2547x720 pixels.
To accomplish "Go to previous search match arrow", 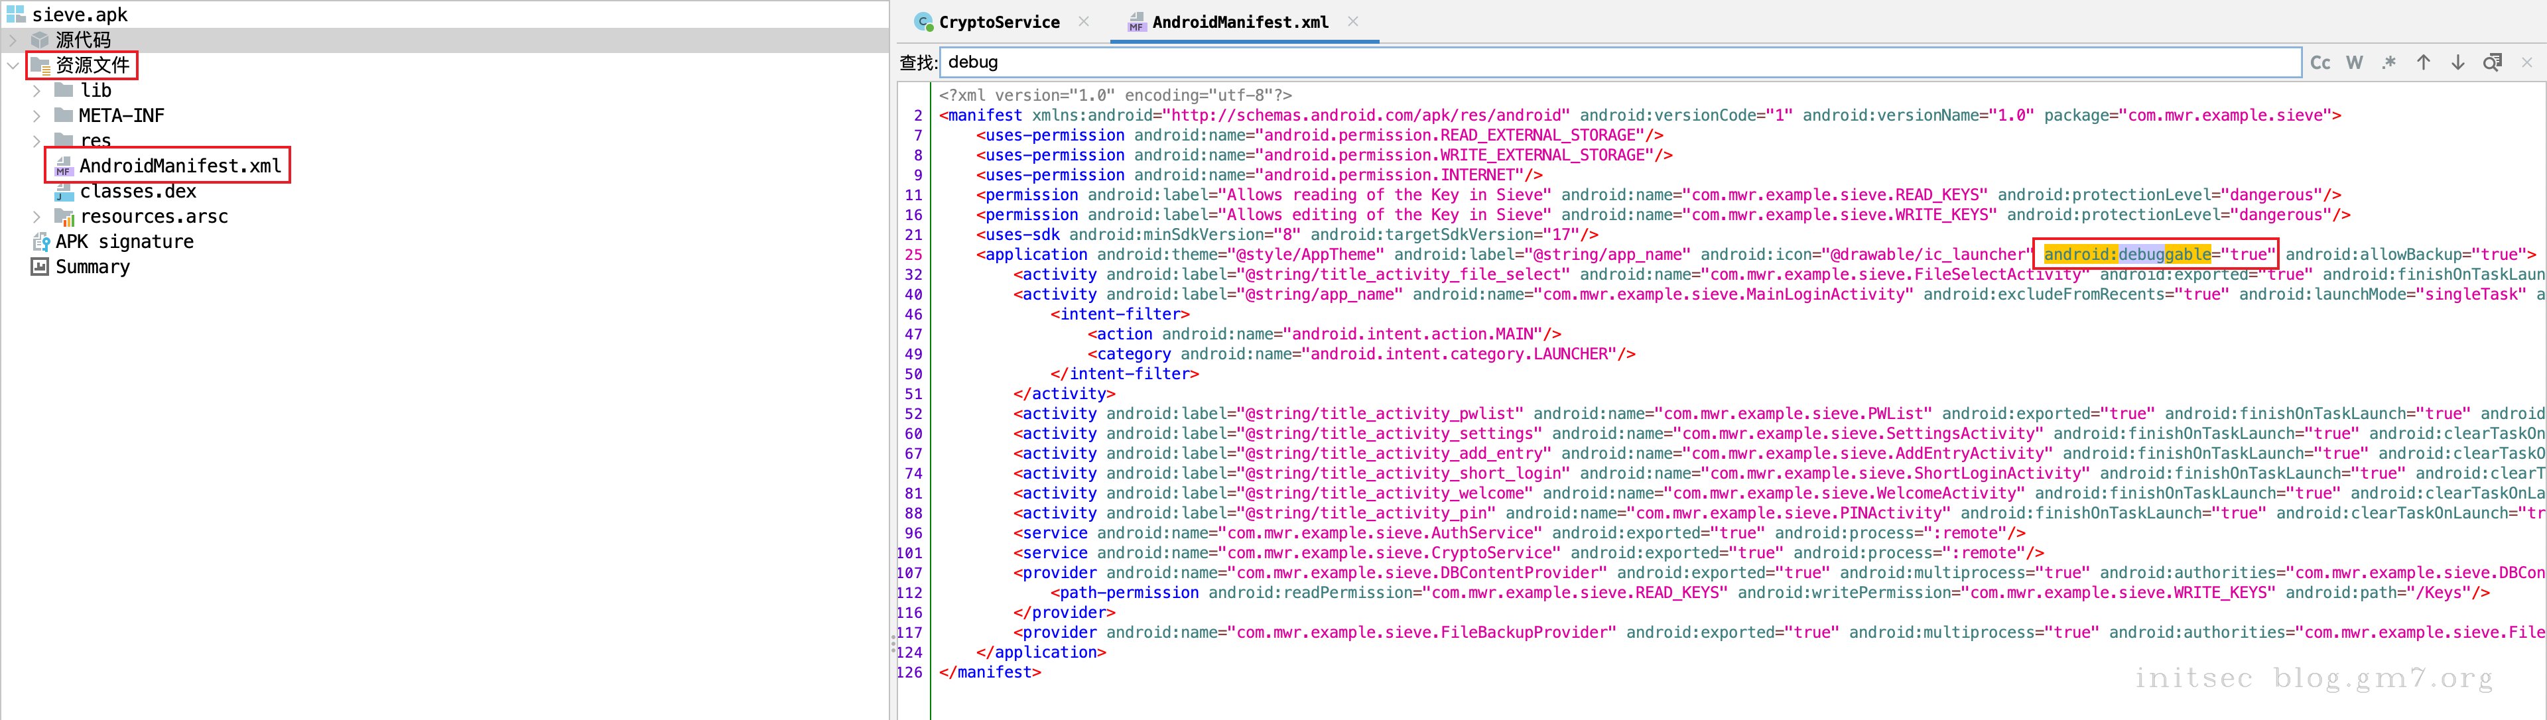I will [2424, 62].
